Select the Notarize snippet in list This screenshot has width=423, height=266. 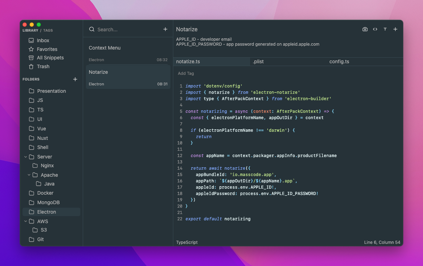[x=128, y=77]
